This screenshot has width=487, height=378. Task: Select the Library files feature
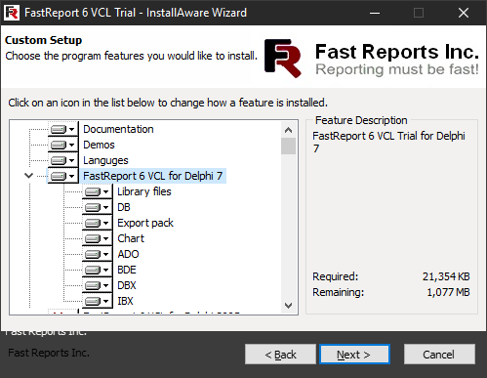[x=144, y=191]
